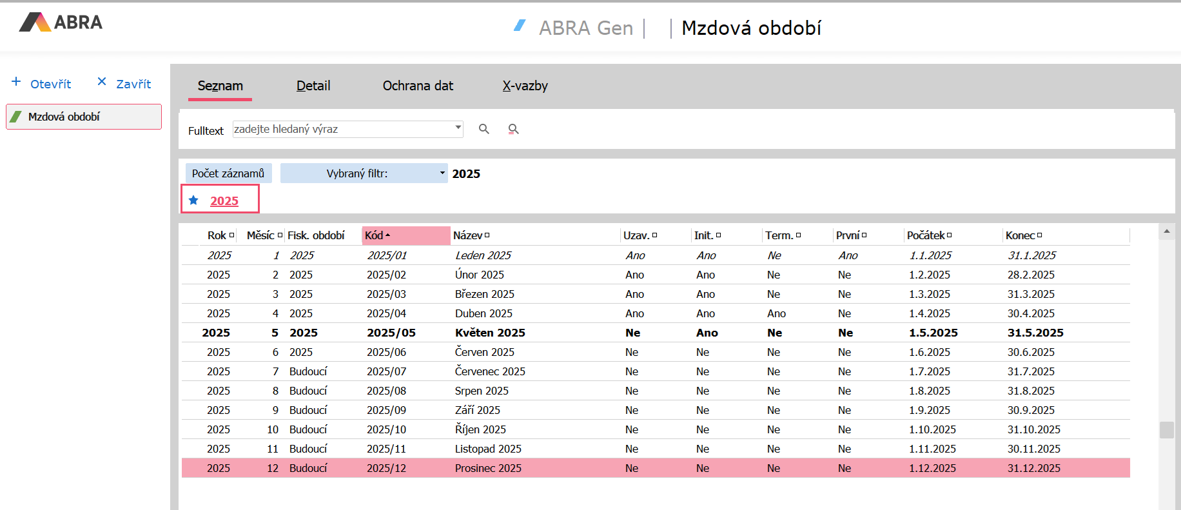Screen dimensions: 1181x510
Task: Toggle the sort marker on Počátek column
Action: tap(950, 235)
